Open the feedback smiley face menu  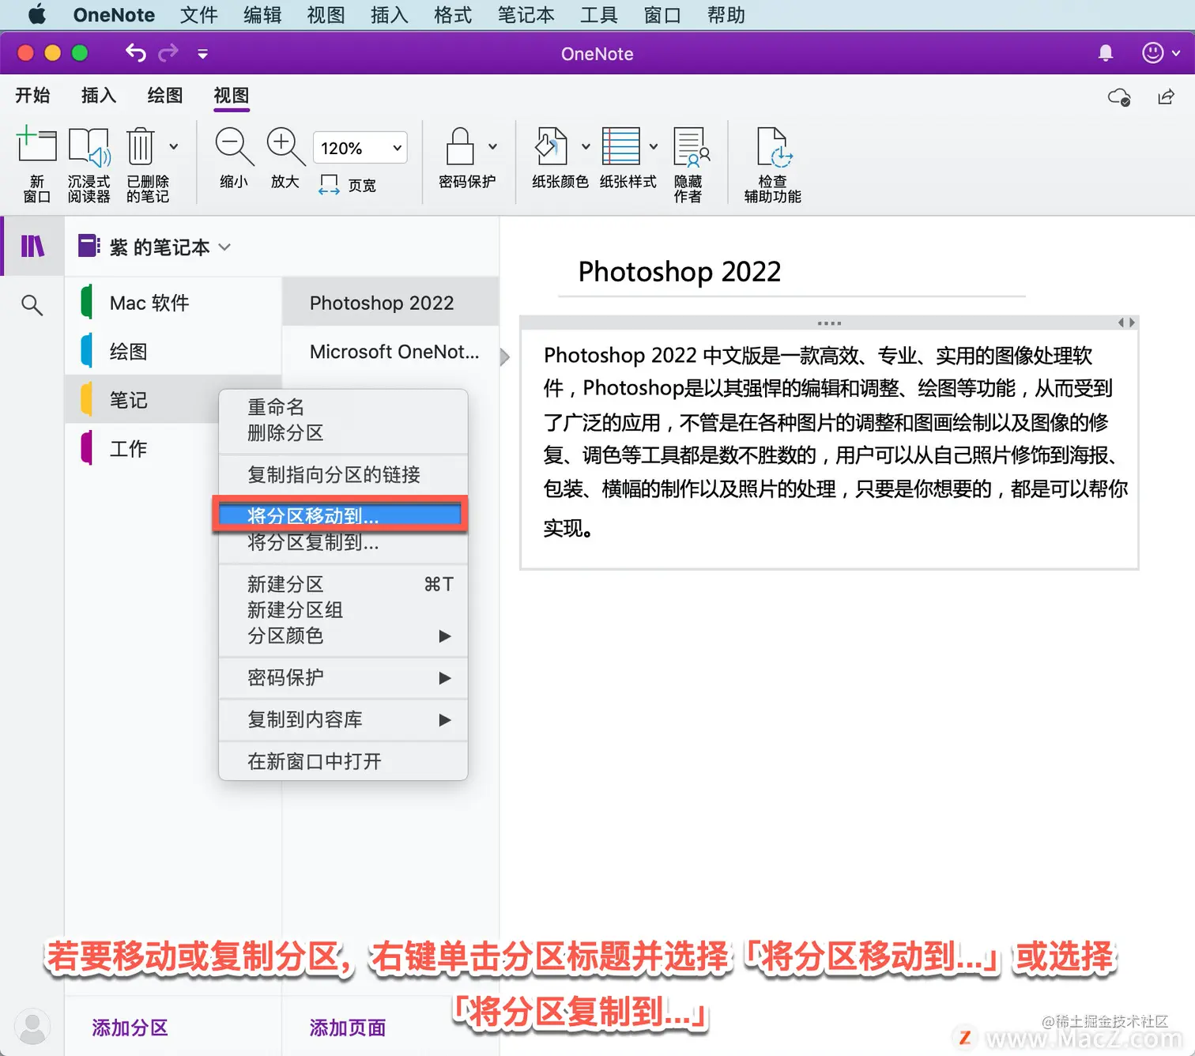coord(1161,53)
